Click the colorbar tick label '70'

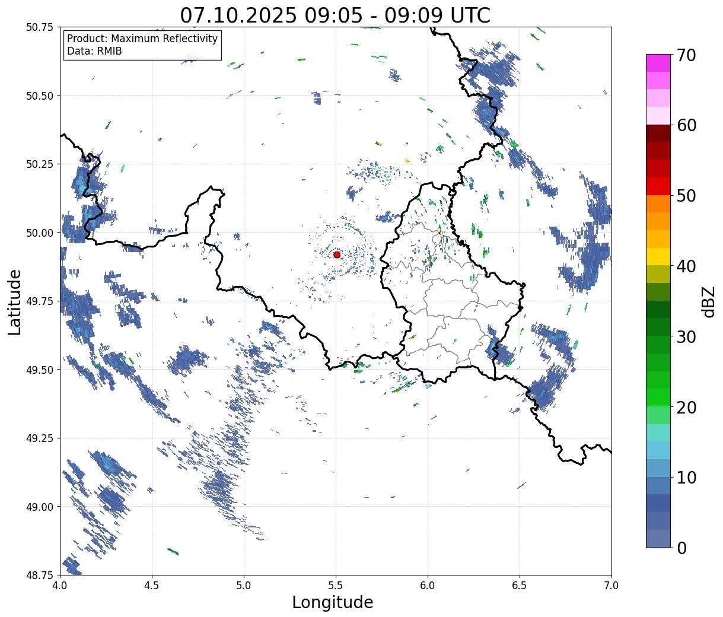pos(686,55)
